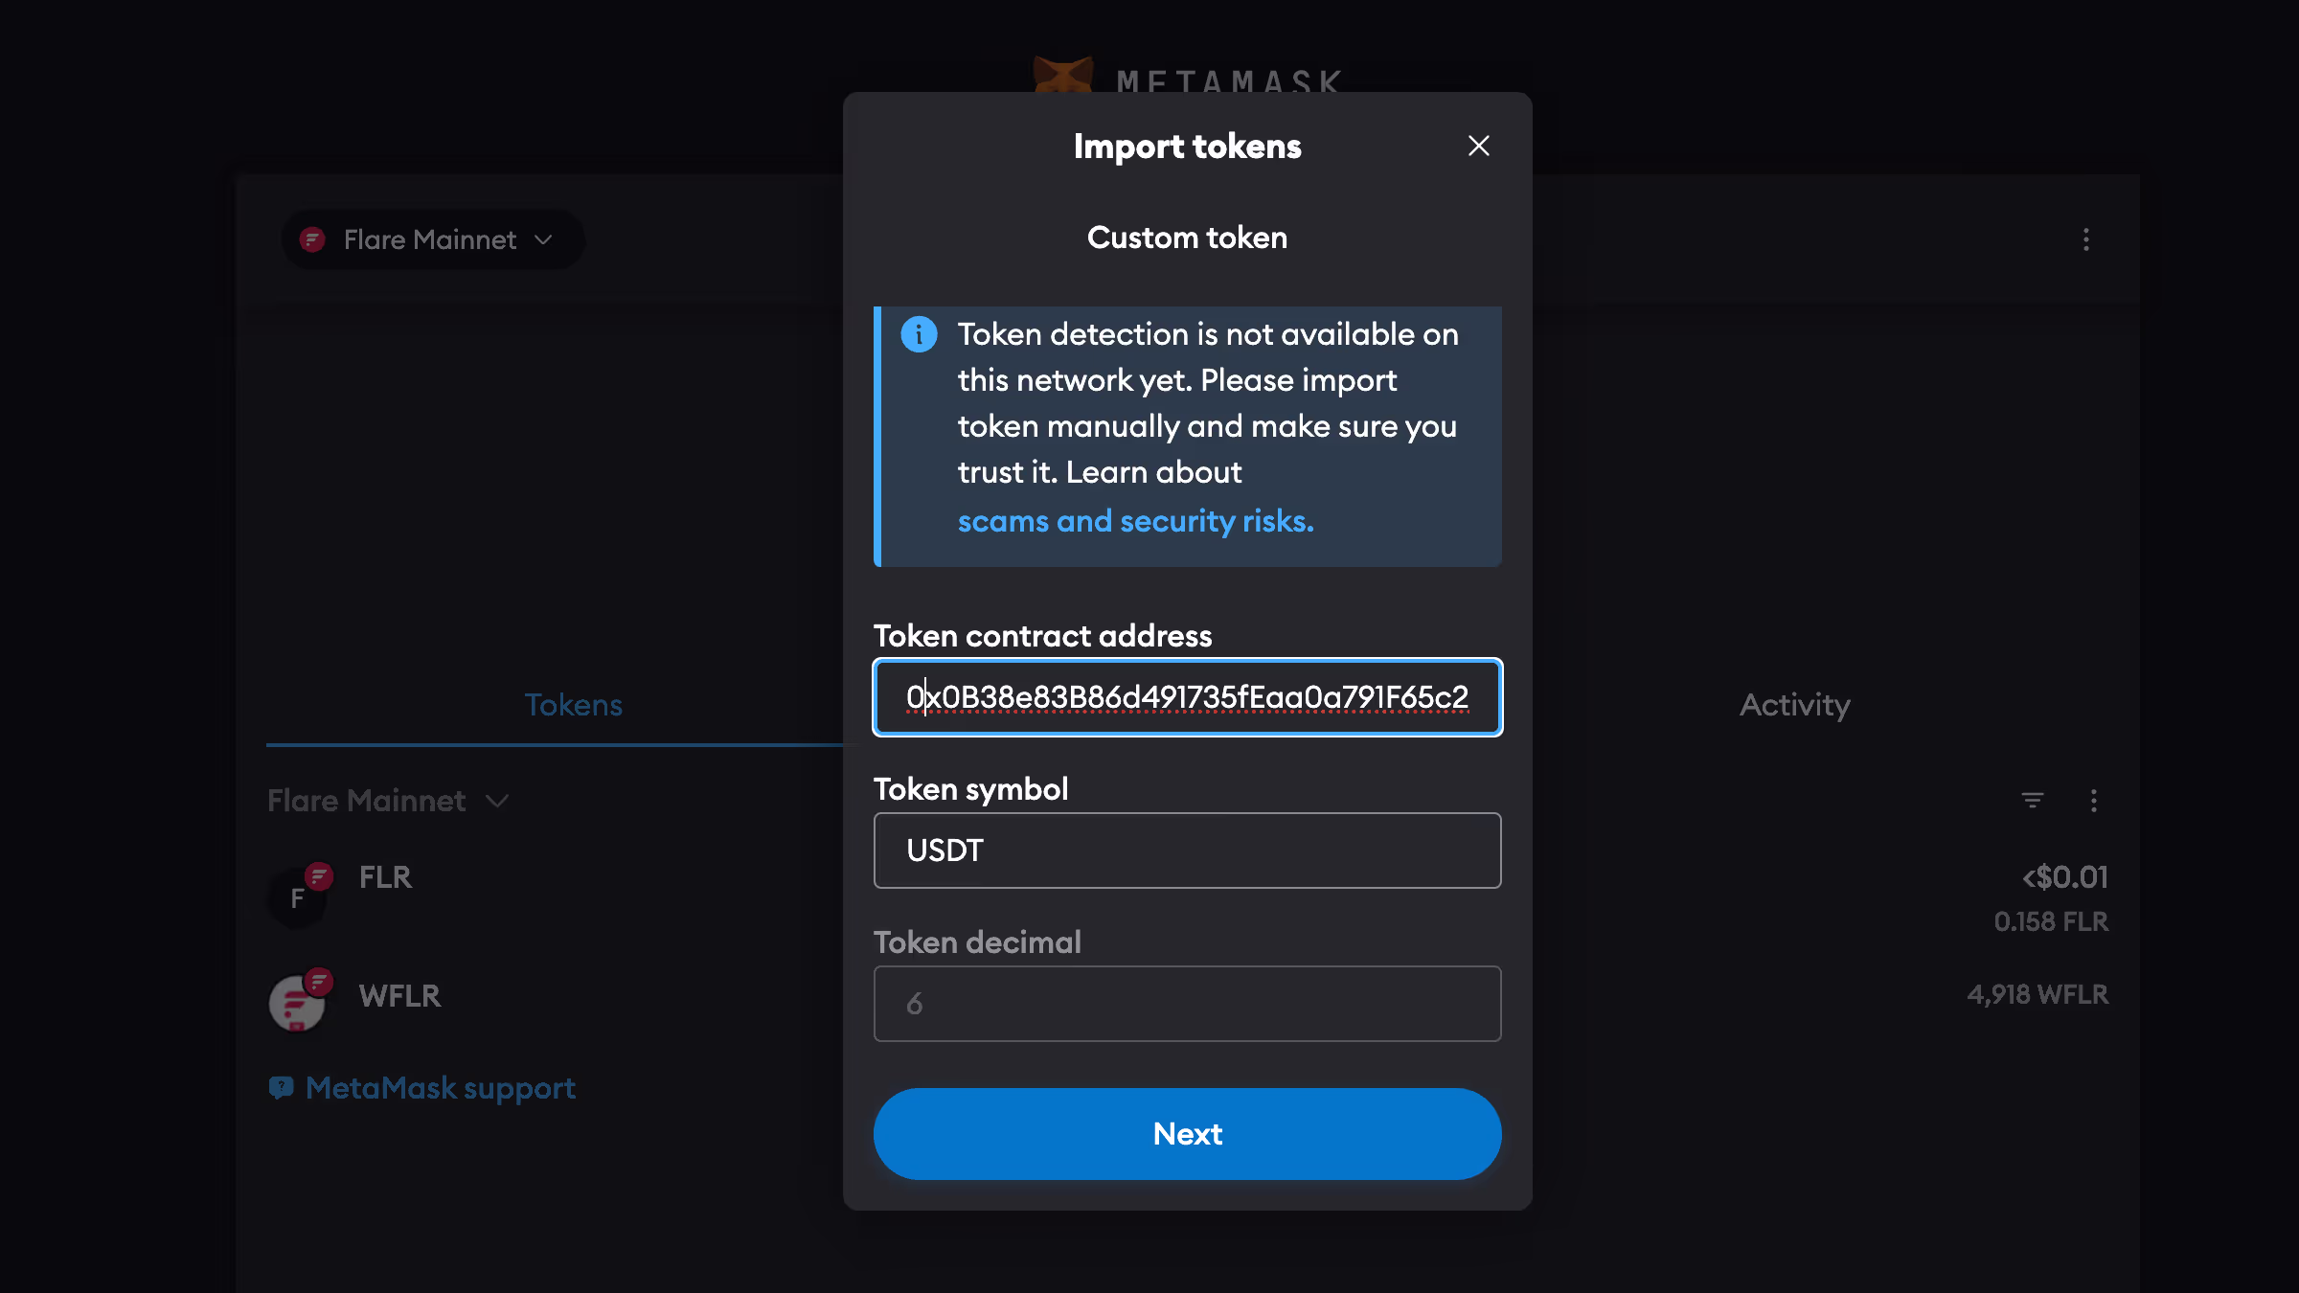The height and width of the screenshot is (1293, 2299).
Task: Open the scams and security risks link
Action: [1135, 521]
